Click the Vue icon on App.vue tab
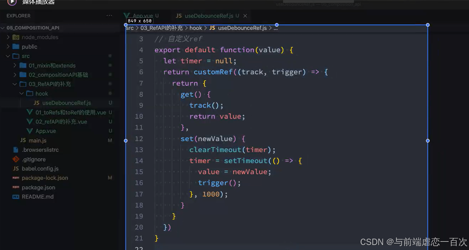Image resolution: width=469 pixels, height=250 pixels. tap(127, 16)
